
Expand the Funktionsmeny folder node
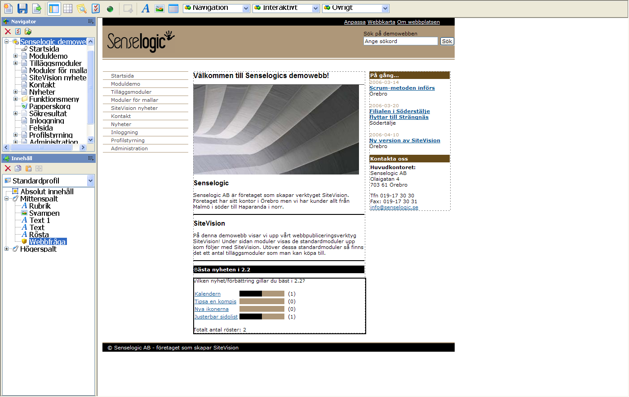(x=15, y=99)
